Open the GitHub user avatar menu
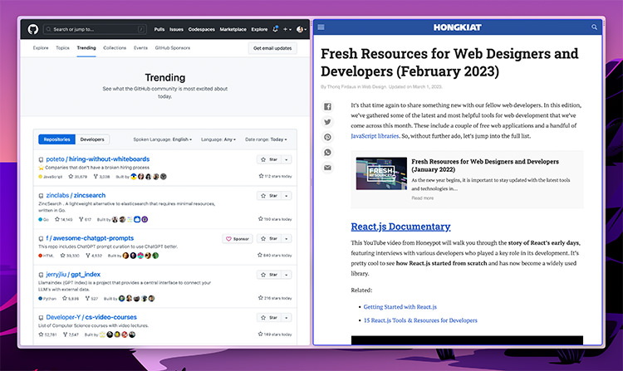The width and height of the screenshot is (623, 371). point(302,29)
